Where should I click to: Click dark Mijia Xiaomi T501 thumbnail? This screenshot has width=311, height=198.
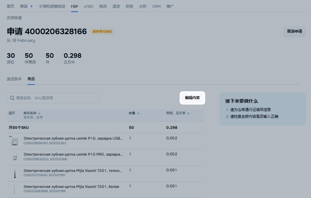(14, 173)
